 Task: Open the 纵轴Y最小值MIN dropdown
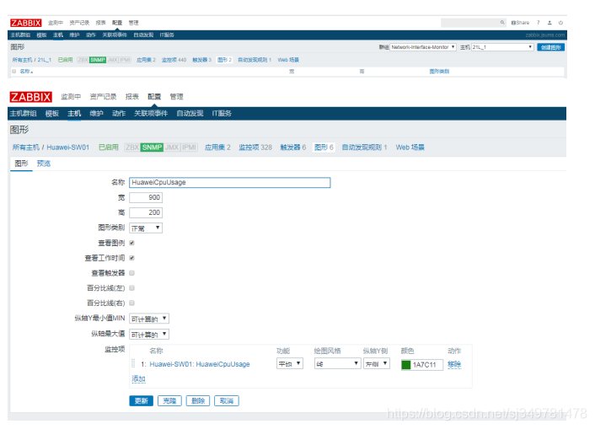(x=149, y=319)
